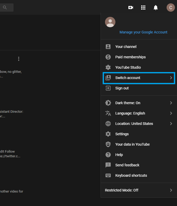
Task: Expand the Switch account chevron
Action: [171, 78]
